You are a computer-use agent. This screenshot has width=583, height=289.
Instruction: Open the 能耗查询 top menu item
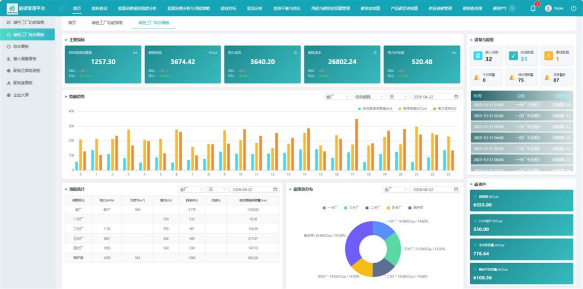point(99,8)
